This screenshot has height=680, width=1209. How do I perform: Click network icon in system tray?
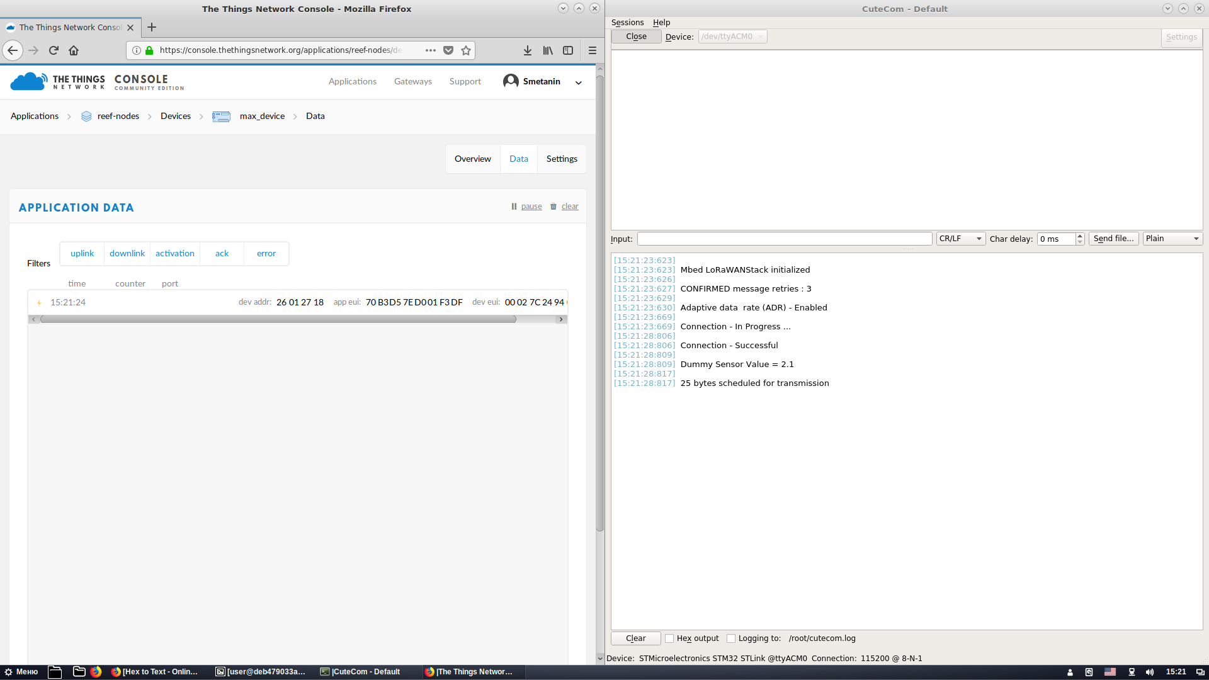tap(1132, 672)
